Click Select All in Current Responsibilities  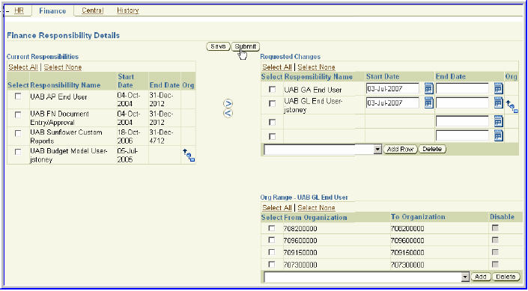point(23,67)
